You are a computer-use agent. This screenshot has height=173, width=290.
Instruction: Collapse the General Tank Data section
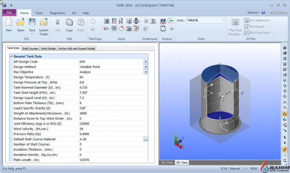click(11, 56)
